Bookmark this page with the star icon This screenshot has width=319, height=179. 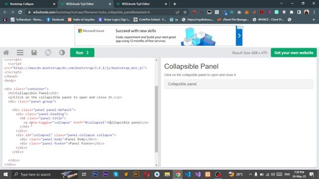click(185, 12)
